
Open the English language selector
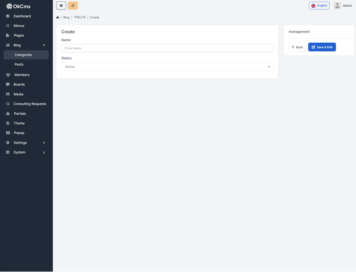(319, 5)
